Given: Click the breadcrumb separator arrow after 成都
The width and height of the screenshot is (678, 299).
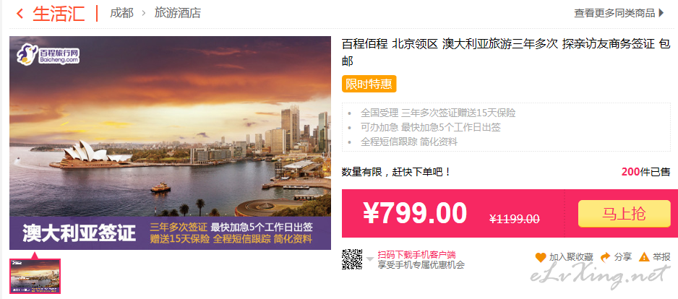Looking at the screenshot, I should pyautogui.click(x=144, y=14).
